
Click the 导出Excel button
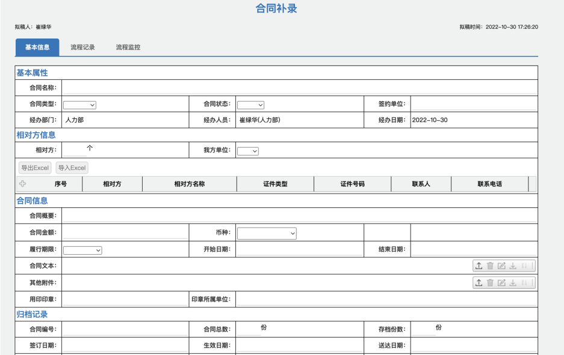35,168
